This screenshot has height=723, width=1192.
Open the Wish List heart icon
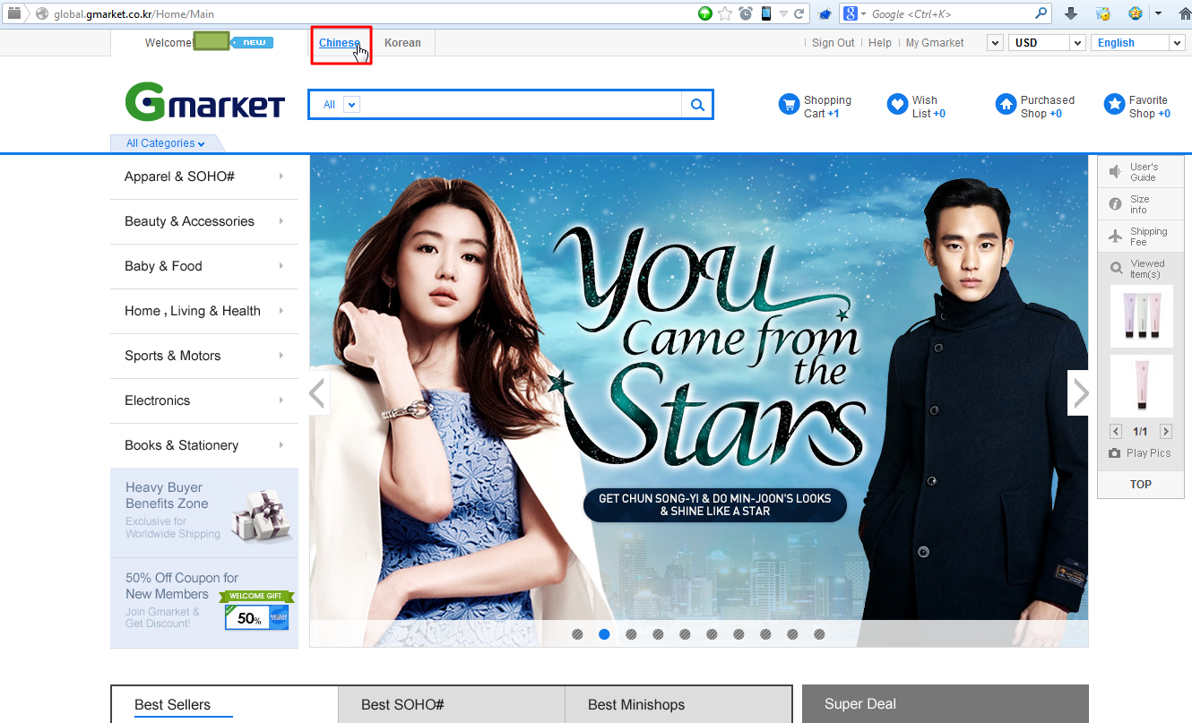coord(897,105)
